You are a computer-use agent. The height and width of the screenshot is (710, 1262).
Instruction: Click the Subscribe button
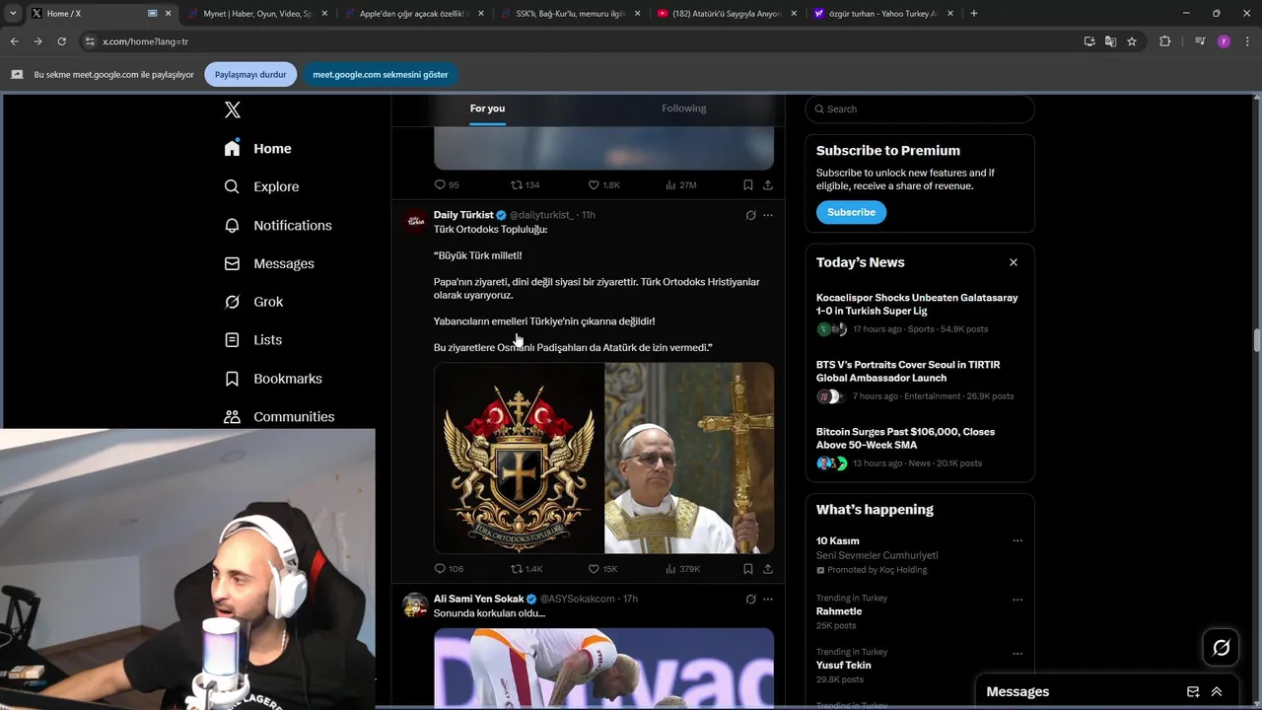(851, 212)
